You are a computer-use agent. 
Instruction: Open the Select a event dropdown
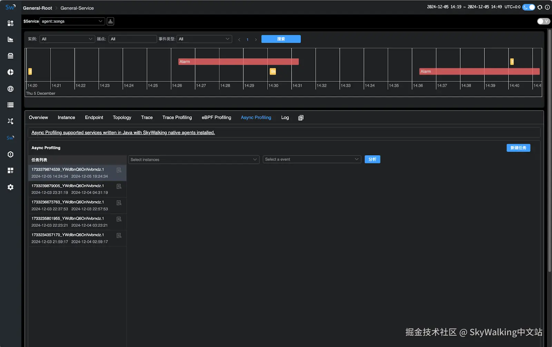[312, 159]
